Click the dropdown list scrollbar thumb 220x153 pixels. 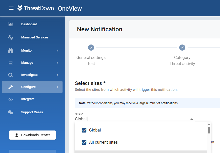tap(209, 130)
